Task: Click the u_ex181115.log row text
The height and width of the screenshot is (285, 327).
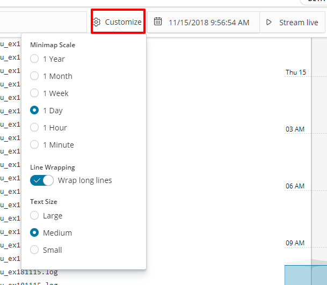Action: point(29,272)
